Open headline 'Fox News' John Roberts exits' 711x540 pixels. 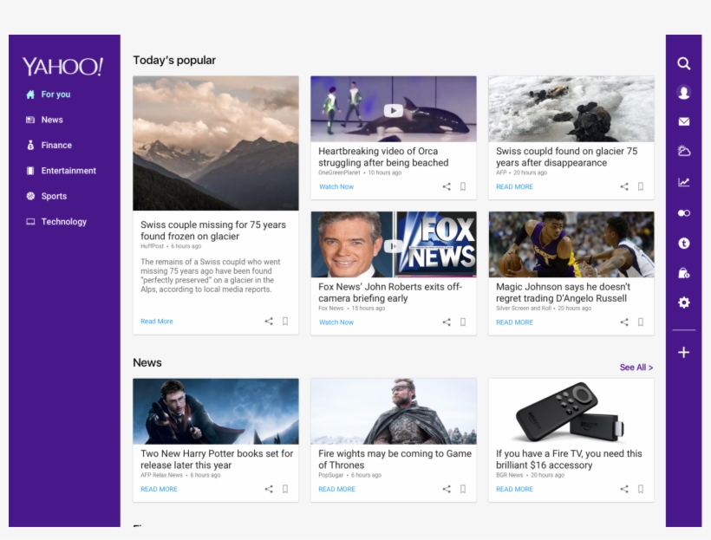(x=390, y=292)
